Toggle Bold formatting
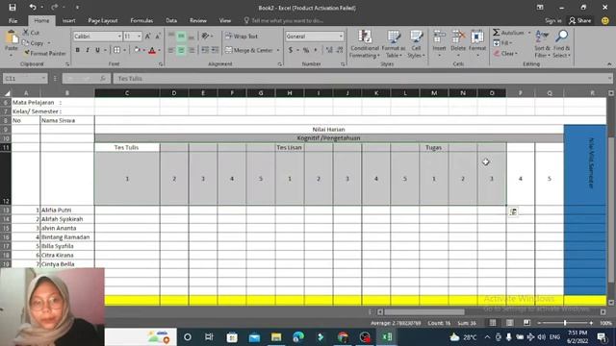 [x=77, y=50]
